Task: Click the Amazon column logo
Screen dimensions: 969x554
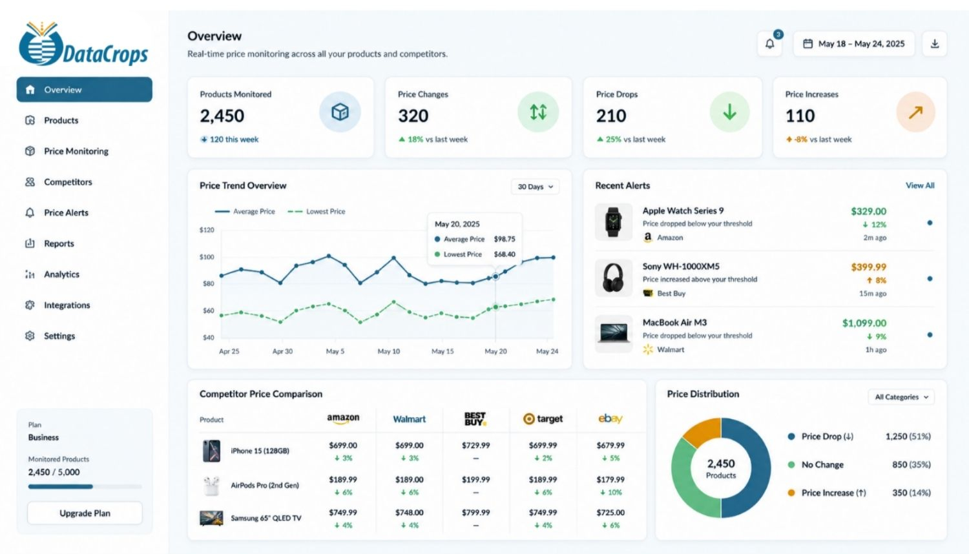Action: 343,418
